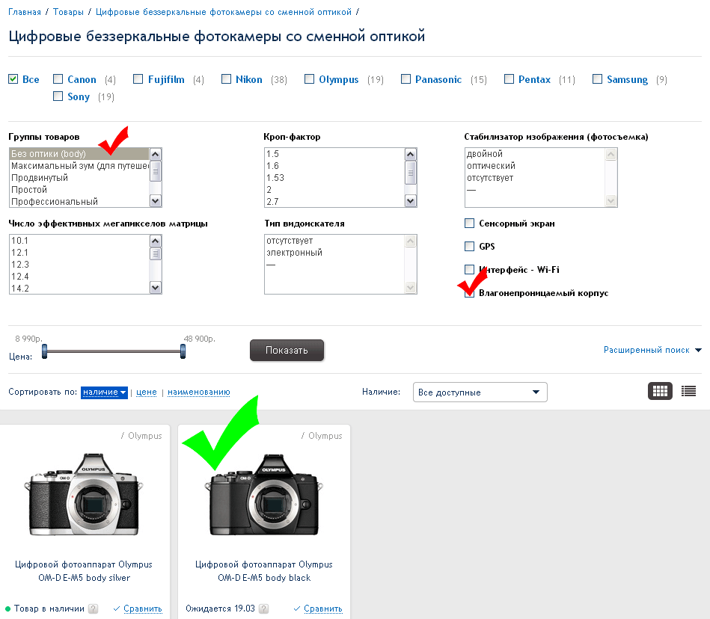710x619 pixels.
Task: Tick the Pentax brand checkbox
Action: (x=509, y=78)
